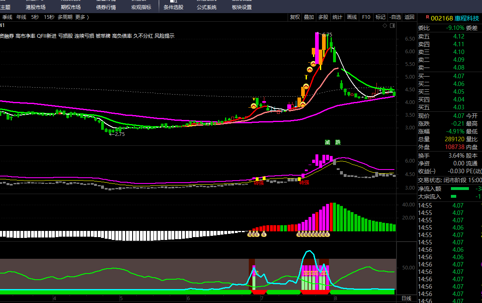Toggle 复权 price adjustment
The width and height of the screenshot is (482, 303).
pos(295,17)
